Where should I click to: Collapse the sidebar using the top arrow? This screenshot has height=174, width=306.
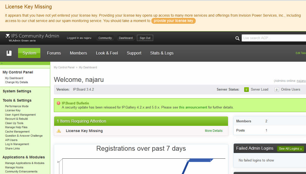[x=2, y=63]
